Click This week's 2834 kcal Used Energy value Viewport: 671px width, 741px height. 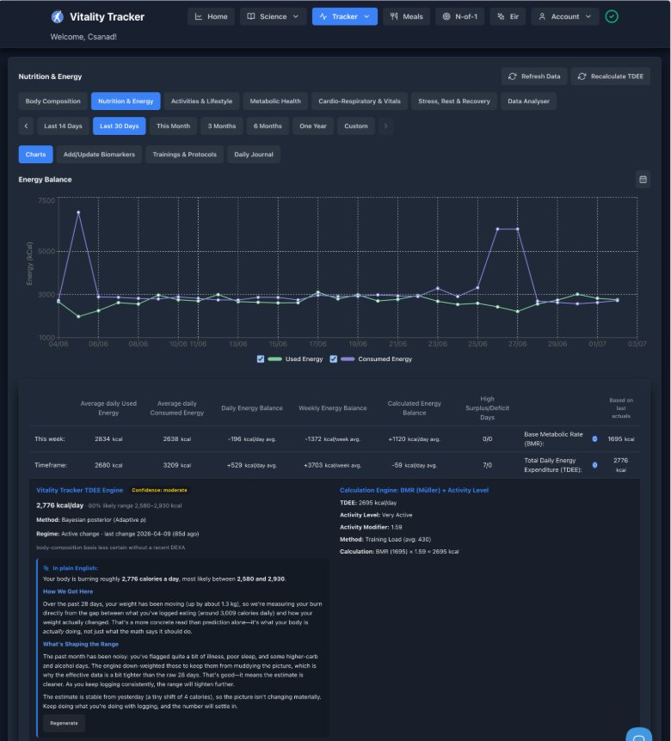(x=108, y=439)
